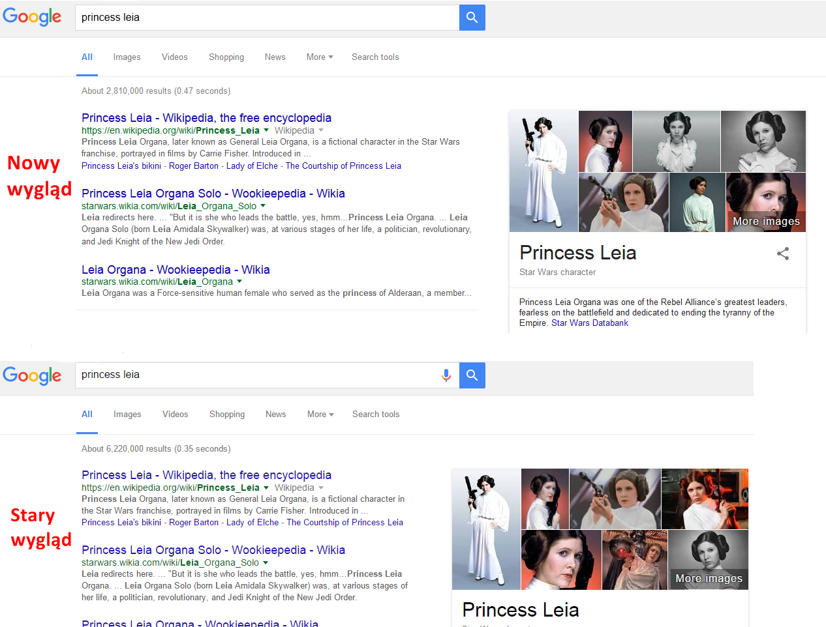826x627 pixels.
Task: Click the share icon beside Princess Leia title
Action: [783, 254]
